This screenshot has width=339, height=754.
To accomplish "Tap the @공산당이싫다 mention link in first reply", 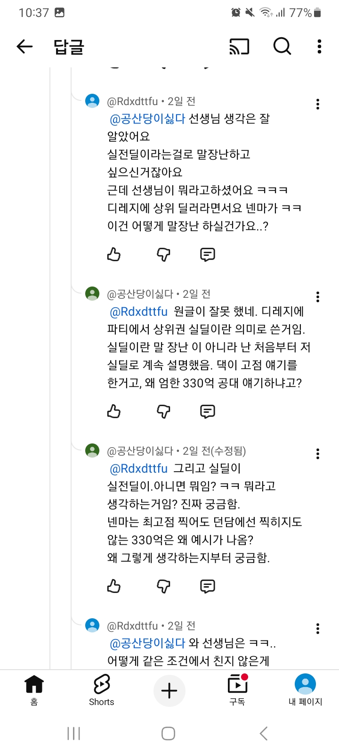I will [x=147, y=119].
